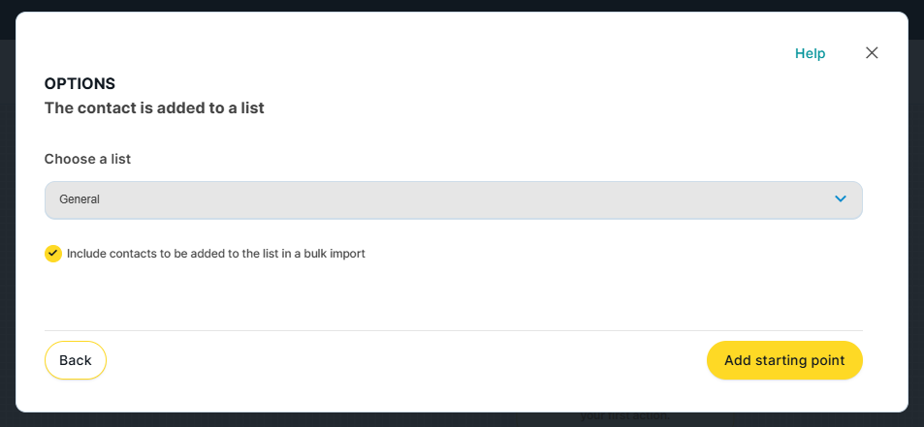924x427 pixels.
Task: Close the Options dialog with the X
Action: (872, 53)
